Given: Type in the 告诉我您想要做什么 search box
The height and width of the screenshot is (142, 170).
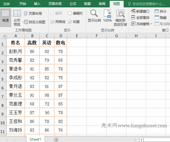Looking at the screenshot, I should click(148, 4).
